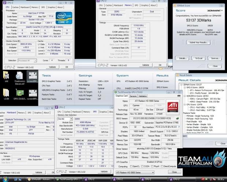
Task: Click OK in CPU-Z memory window
Action: point(160,65)
